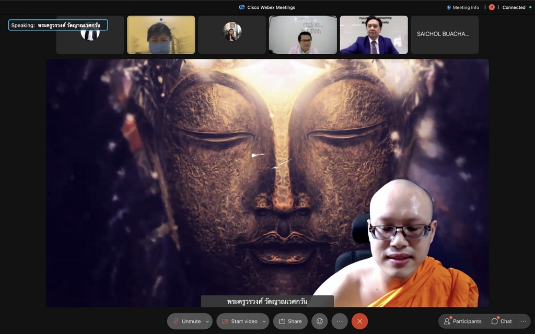Unmute the microphone
This screenshot has width=535, height=334.
186,321
